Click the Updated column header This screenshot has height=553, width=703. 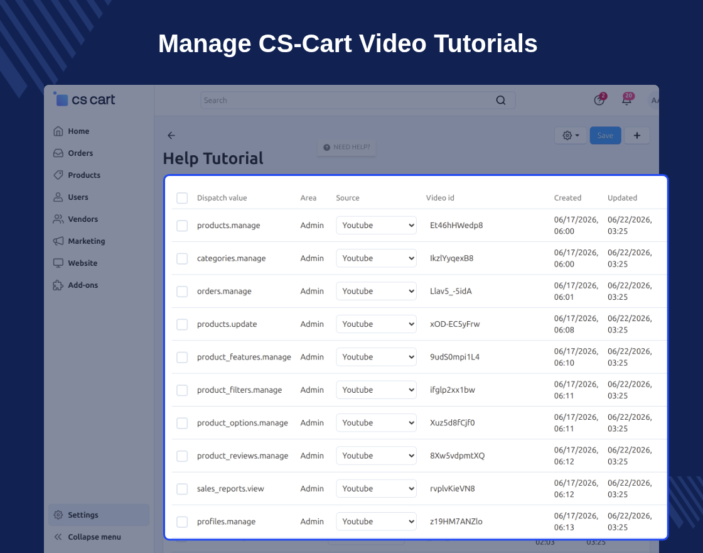(x=622, y=198)
